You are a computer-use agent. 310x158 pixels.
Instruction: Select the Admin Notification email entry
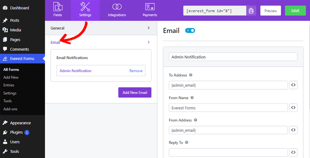76,71
